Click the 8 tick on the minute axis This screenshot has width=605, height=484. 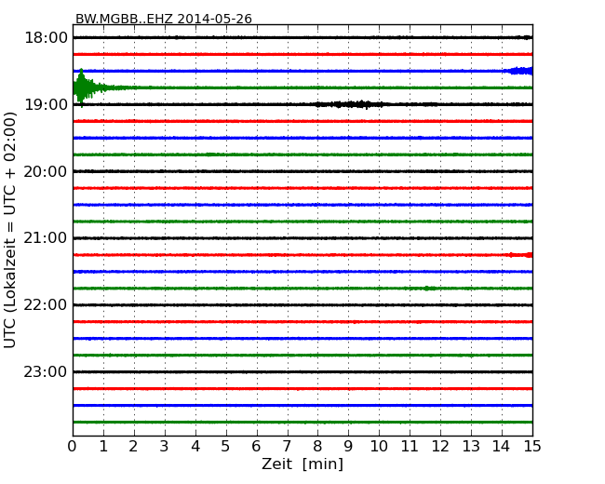[317, 446]
